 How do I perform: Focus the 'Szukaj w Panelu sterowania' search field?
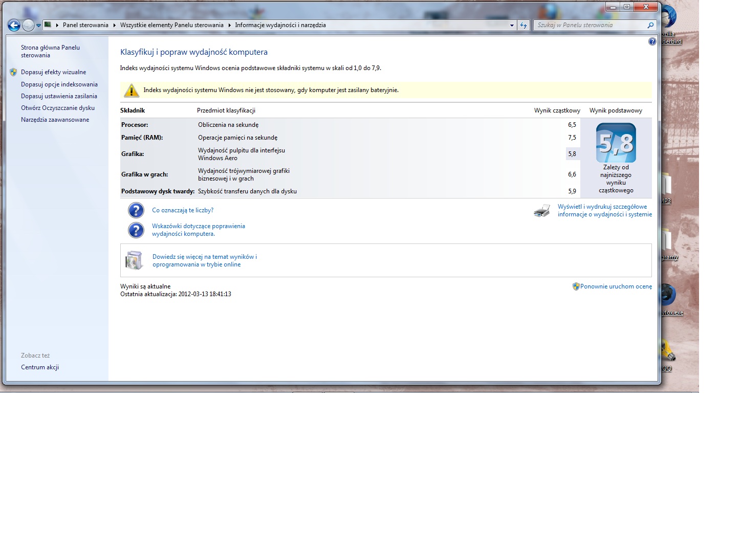tap(588, 25)
